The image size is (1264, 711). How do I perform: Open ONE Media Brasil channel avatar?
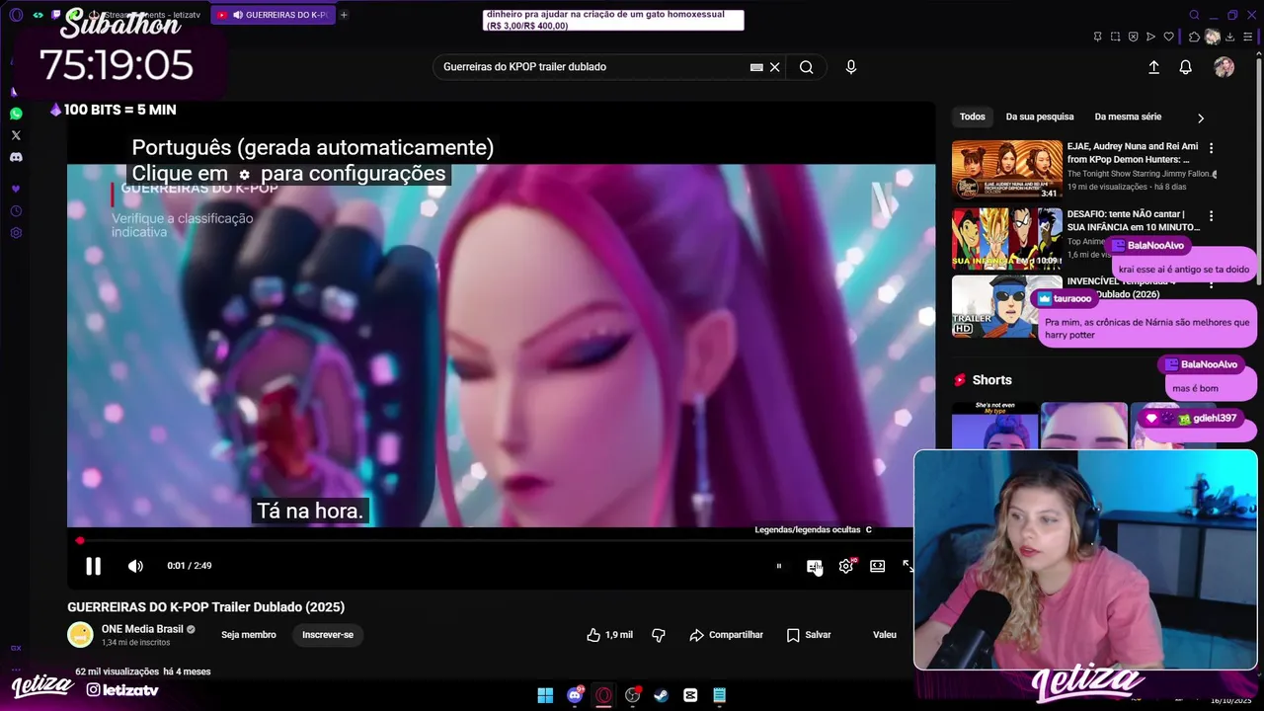(80, 635)
